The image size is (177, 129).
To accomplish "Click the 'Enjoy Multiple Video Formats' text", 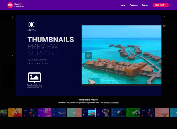I will 37,60.
